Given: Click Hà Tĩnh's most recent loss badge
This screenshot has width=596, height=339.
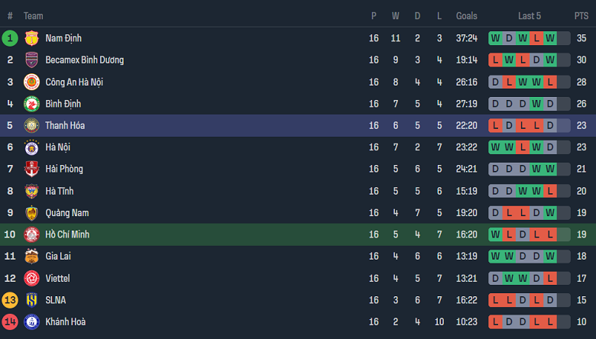Looking at the screenshot, I should coord(550,191).
